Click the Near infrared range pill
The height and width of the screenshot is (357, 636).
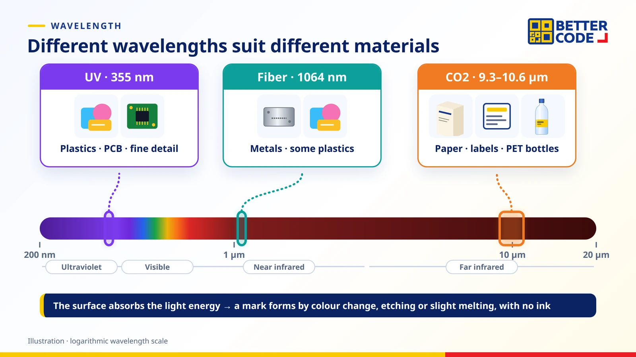279,267
